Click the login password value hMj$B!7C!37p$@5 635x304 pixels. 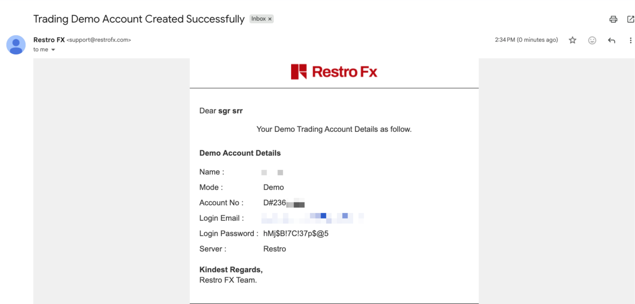[x=296, y=234]
